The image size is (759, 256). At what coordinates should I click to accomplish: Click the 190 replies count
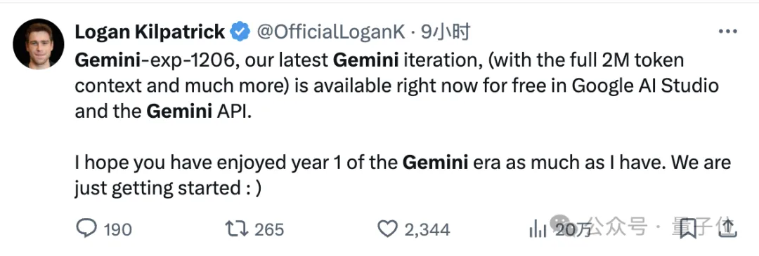(118, 229)
